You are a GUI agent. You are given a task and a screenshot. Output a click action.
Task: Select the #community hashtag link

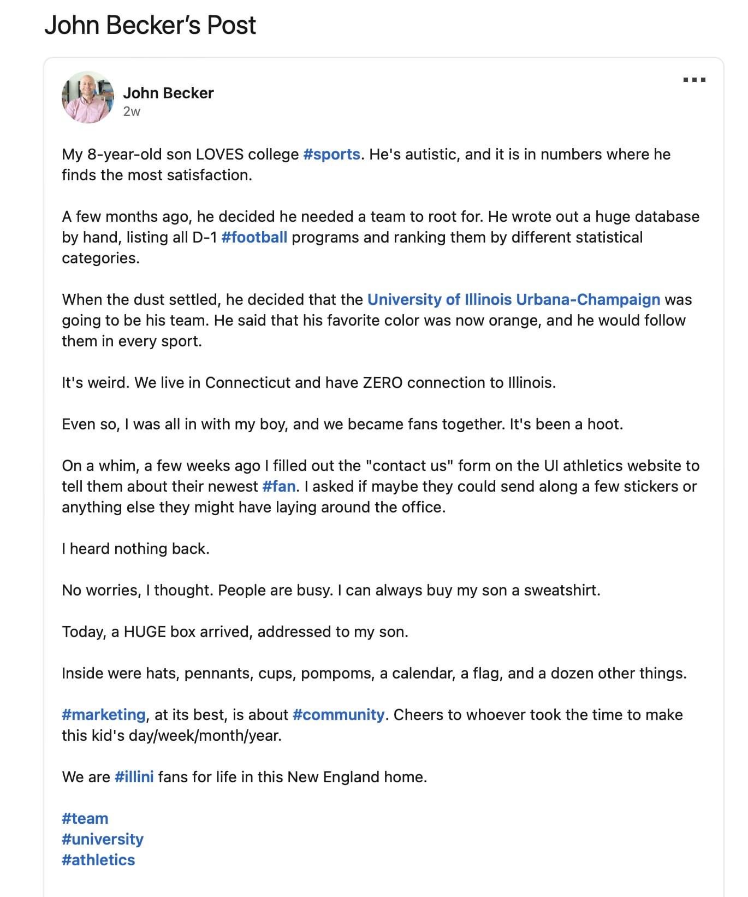(x=339, y=715)
